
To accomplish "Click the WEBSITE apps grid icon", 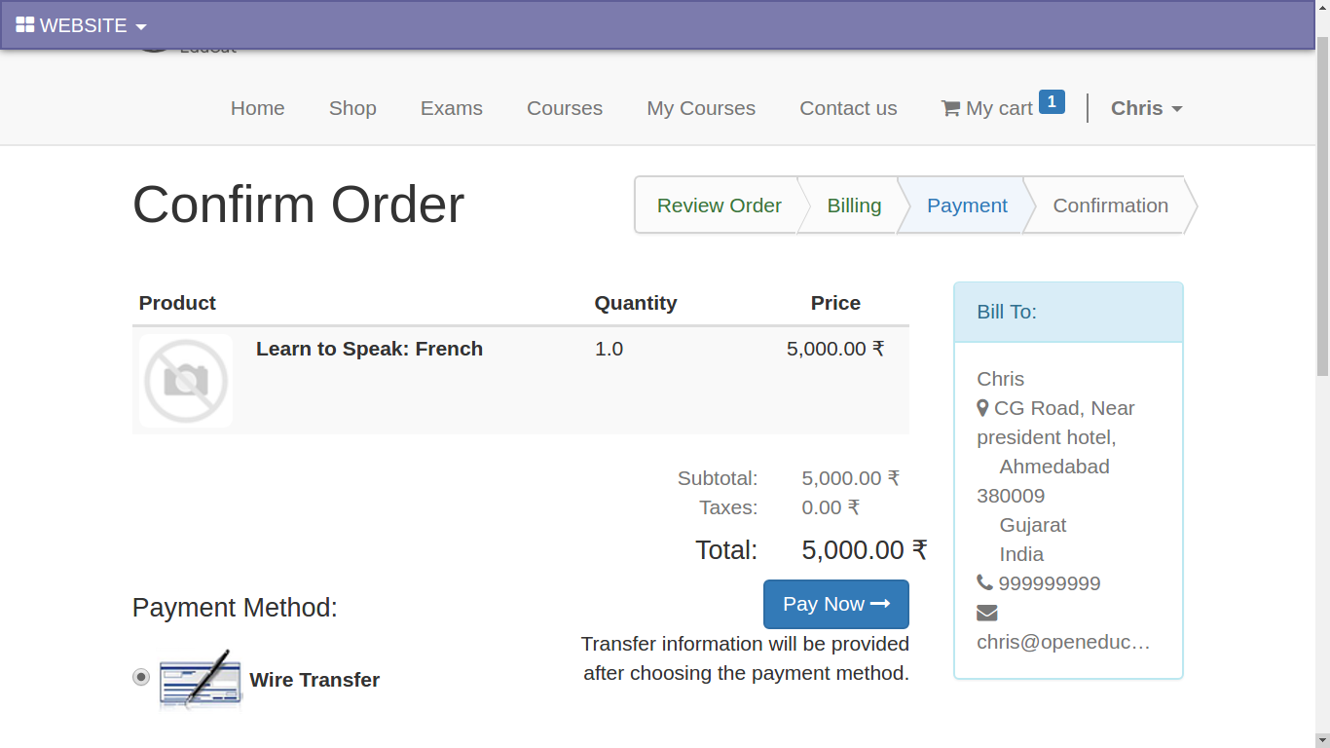I will 25,25.
